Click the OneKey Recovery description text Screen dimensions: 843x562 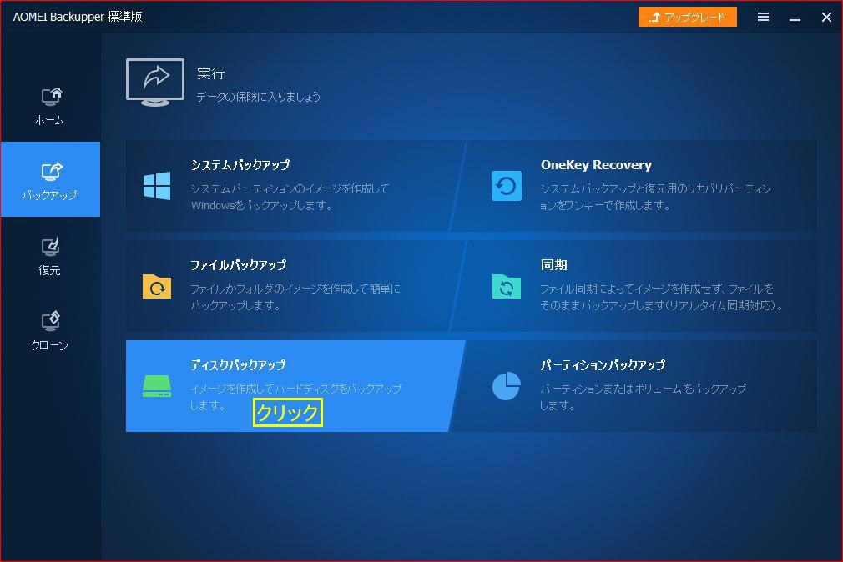(x=655, y=197)
